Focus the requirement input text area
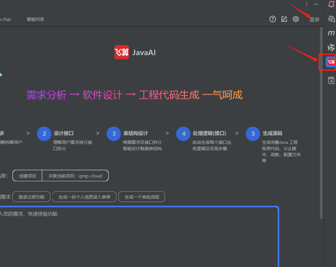This screenshot has width=336, height=267. 139,236
